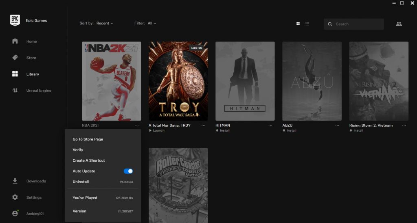417x223 pixels.
Task: Open the Home page icon
Action: click(x=15, y=41)
